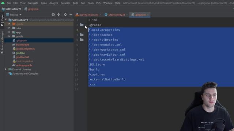
Task: Click the collapse all icon in Project panel
Action: 58,15
